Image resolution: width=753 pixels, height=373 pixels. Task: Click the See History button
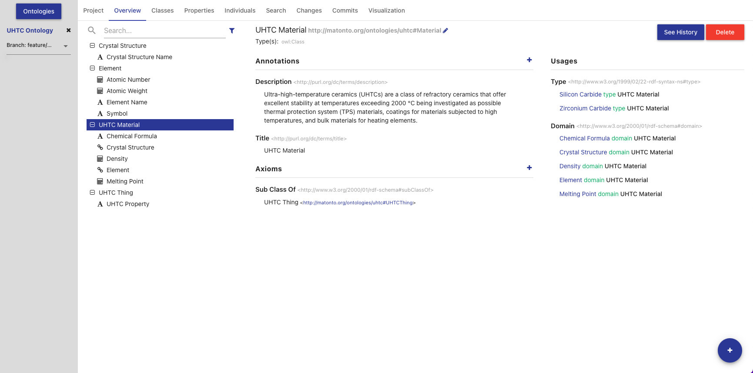click(681, 32)
